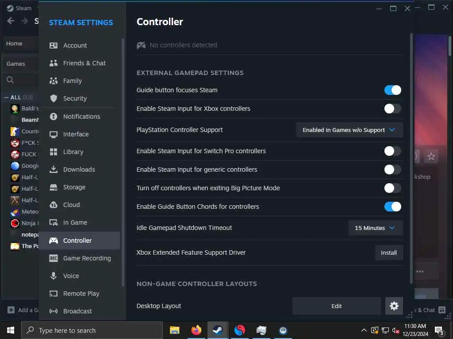Enable Steam Input for Switch Pro controllers
Screen dimensions: 453x339
(x=393, y=151)
